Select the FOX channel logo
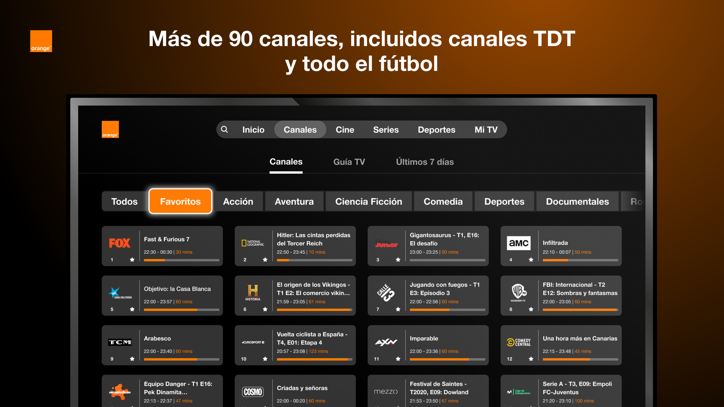Screen dimensions: 724x407 (x=120, y=243)
